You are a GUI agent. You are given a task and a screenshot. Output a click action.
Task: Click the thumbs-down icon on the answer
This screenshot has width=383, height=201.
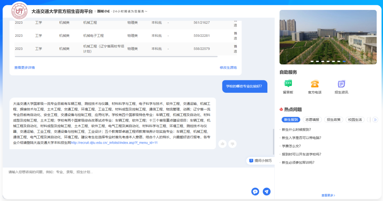pyautogui.click(x=232, y=143)
